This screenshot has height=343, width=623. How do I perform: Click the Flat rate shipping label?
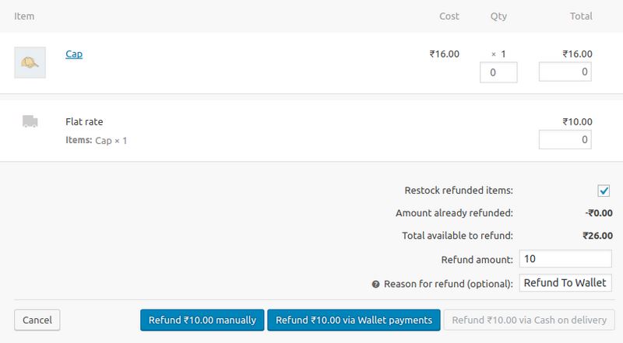pyautogui.click(x=84, y=122)
